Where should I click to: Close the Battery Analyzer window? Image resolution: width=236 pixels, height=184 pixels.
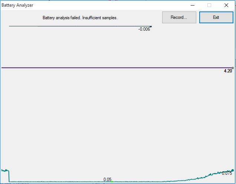pyautogui.click(x=226, y=5)
